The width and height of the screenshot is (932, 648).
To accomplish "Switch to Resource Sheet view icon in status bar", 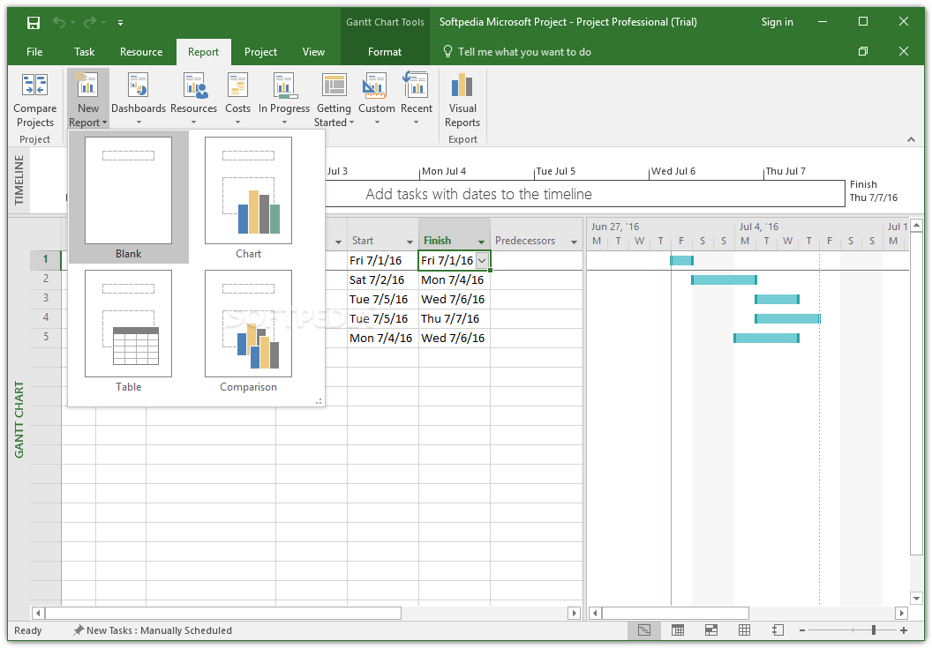I will pyautogui.click(x=744, y=630).
